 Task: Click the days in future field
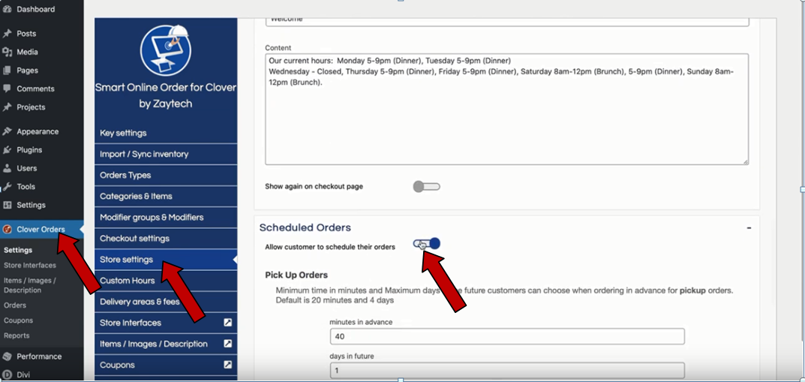[507, 370]
